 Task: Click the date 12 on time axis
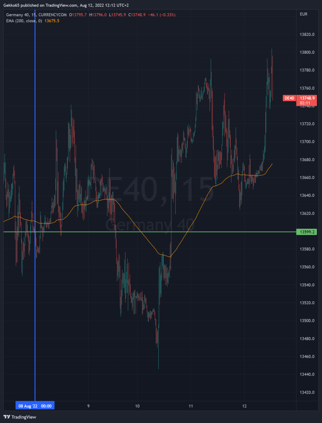pyautogui.click(x=244, y=406)
